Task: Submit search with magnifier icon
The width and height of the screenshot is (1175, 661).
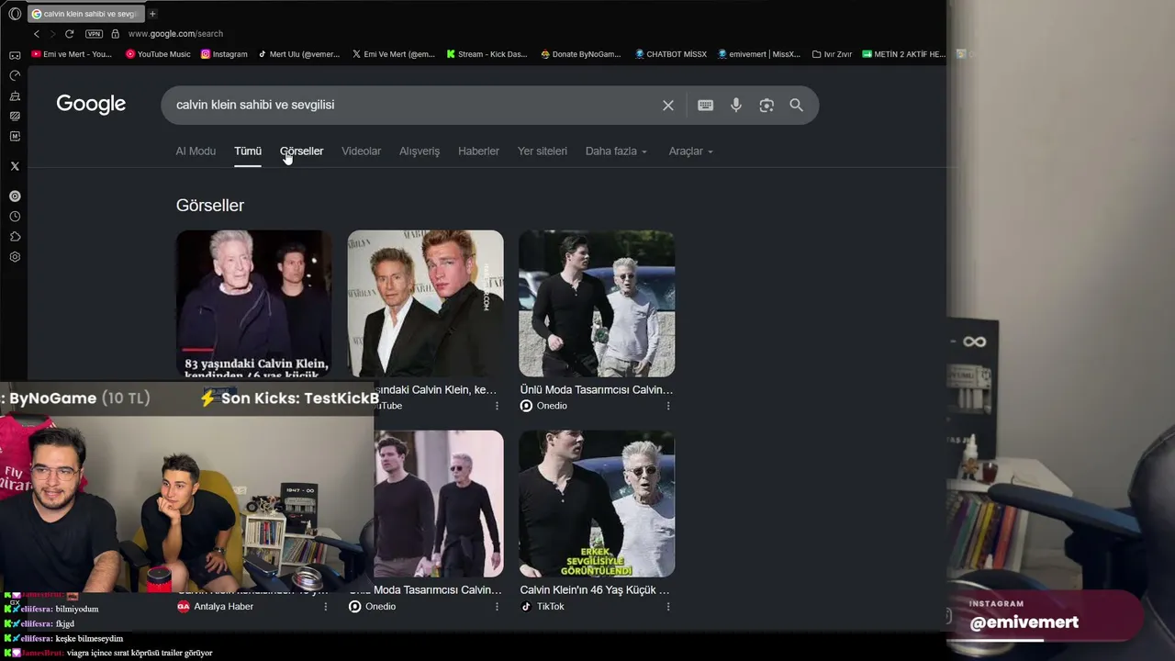Action: click(797, 106)
